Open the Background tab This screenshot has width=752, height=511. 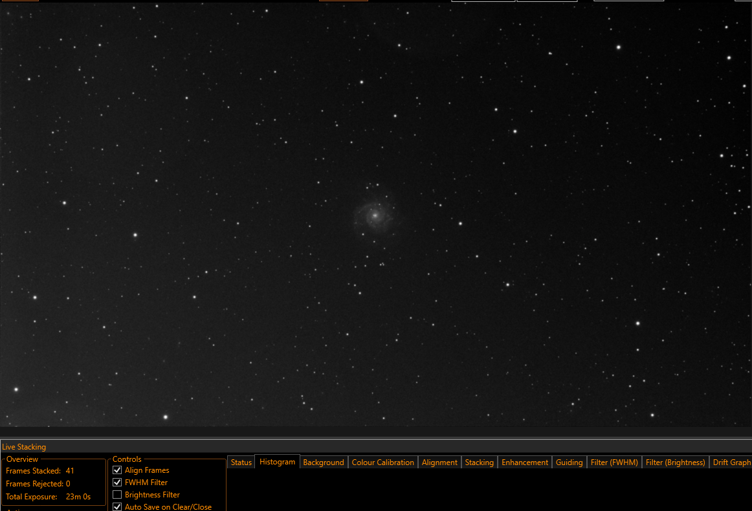tap(323, 462)
